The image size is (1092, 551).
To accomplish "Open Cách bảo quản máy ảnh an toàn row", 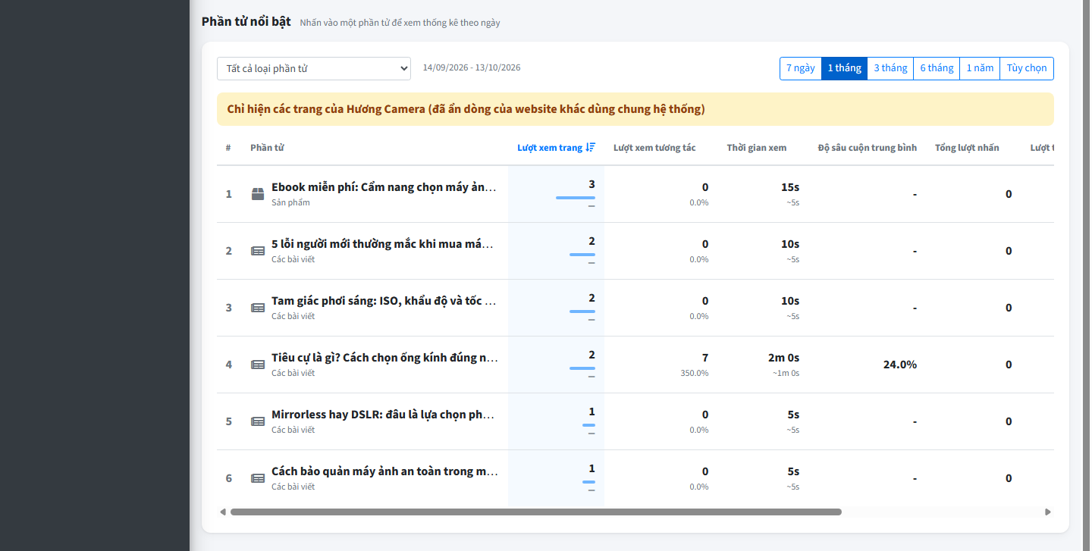I will [635, 478].
